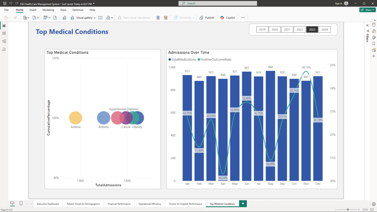
Task: Open the Bookmarks pane icon
Action: [374, 43]
